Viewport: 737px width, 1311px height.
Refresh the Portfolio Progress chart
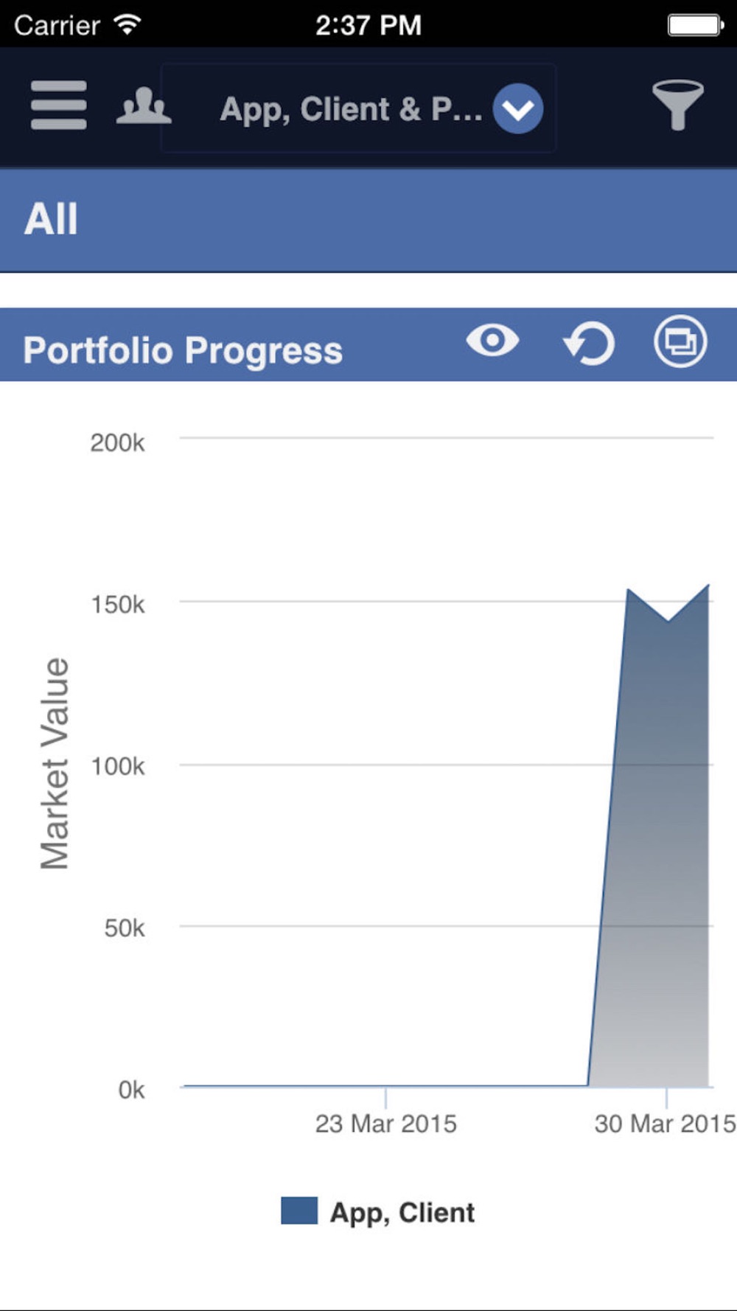point(589,343)
